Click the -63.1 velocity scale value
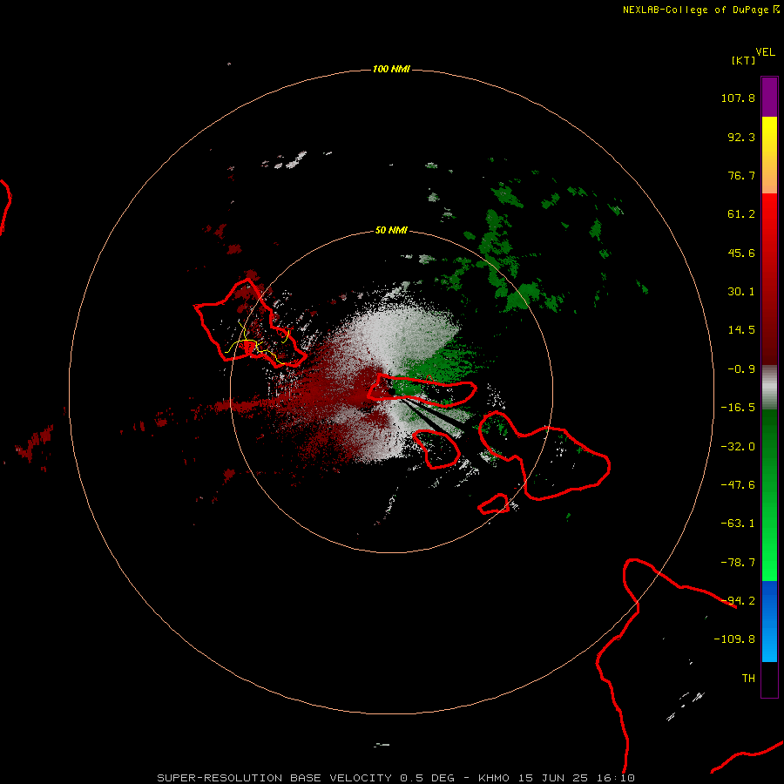 click(x=738, y=524)
